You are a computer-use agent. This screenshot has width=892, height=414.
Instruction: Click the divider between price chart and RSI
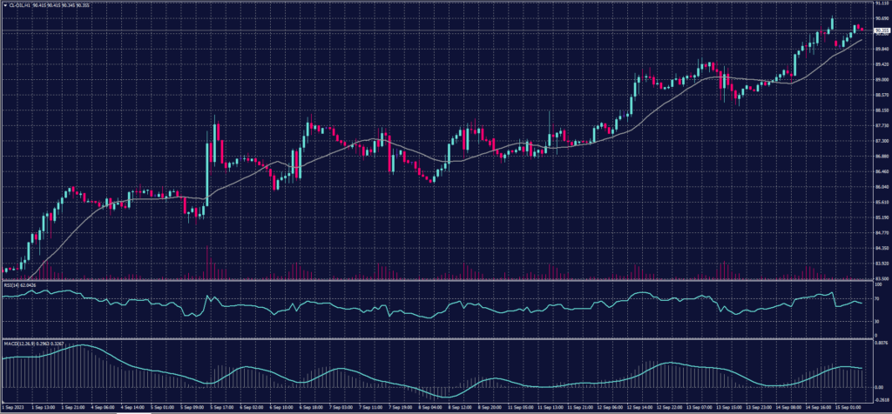(x=436, y=280)
